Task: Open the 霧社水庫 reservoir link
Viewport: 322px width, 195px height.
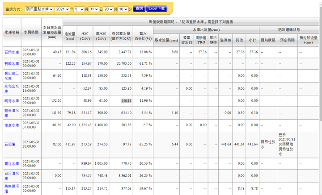Action: (x=12, y=164)
